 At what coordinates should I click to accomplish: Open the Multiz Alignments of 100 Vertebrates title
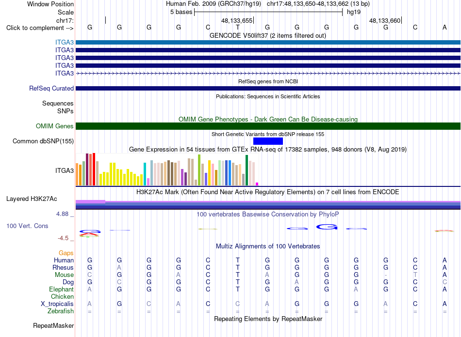click(x=268, y=246)
